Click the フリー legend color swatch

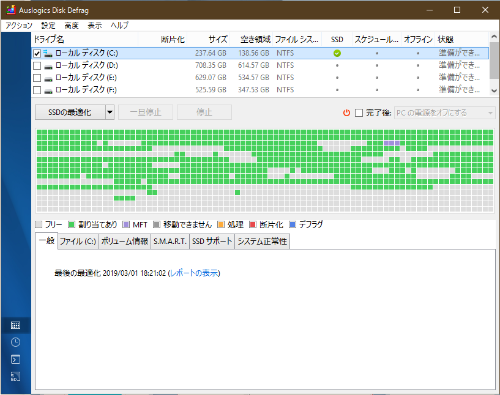[39, 224]
